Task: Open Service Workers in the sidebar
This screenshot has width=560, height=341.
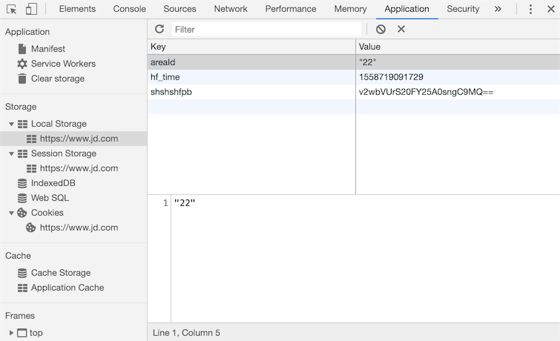Action: click(62, 64)
